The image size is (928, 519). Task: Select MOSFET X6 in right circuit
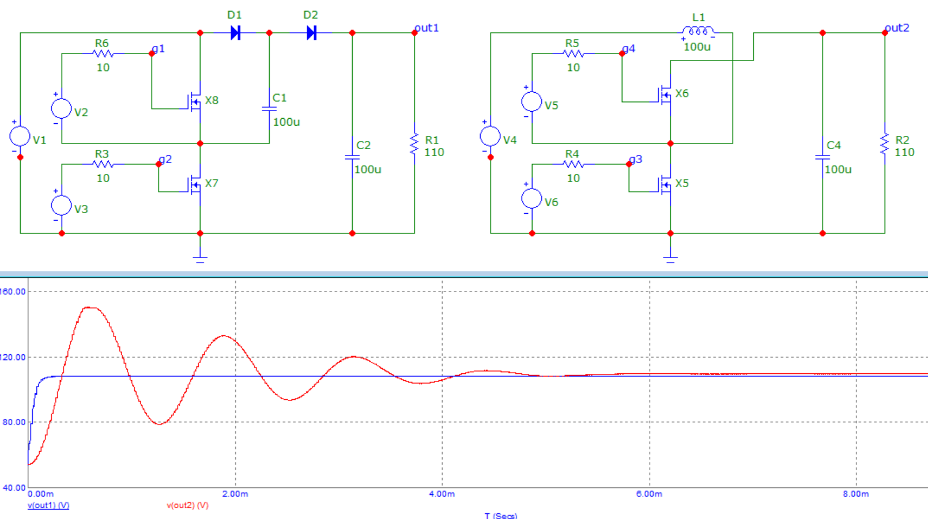pyautogui.click(x=665, y=95)
